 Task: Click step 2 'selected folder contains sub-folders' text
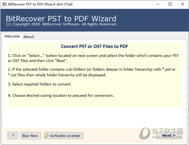(92, 72)
